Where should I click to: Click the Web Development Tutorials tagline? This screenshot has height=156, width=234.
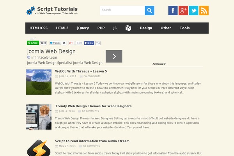pos(56,13)
